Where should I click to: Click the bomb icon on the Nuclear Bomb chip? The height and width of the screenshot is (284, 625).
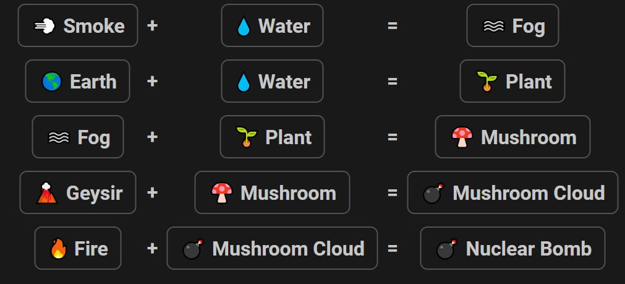coord(447,249)
